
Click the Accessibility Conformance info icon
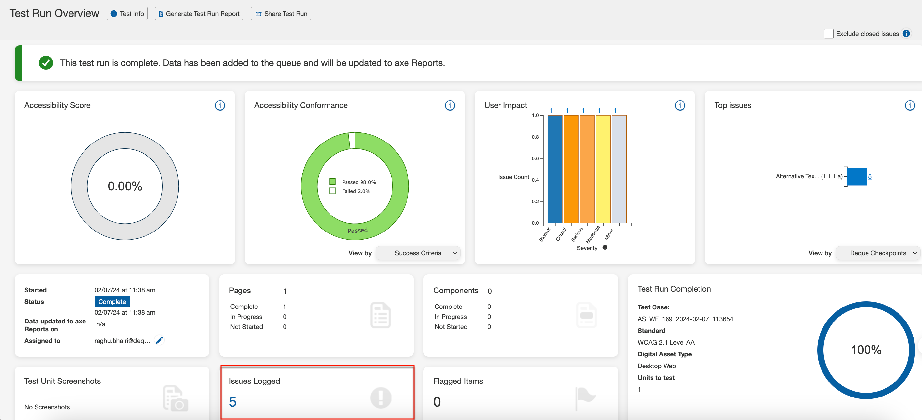tap(450, 105)
